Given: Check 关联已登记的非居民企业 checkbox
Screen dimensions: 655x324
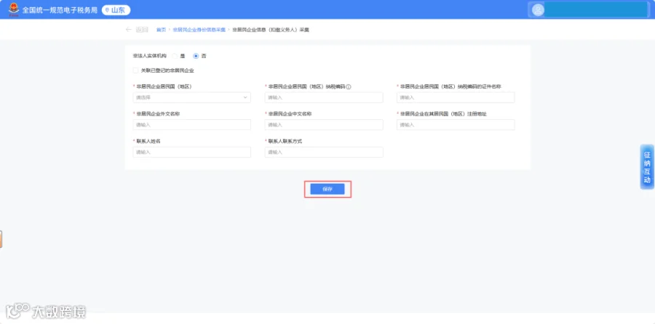Looking at the screenshot, I should 135,70.
